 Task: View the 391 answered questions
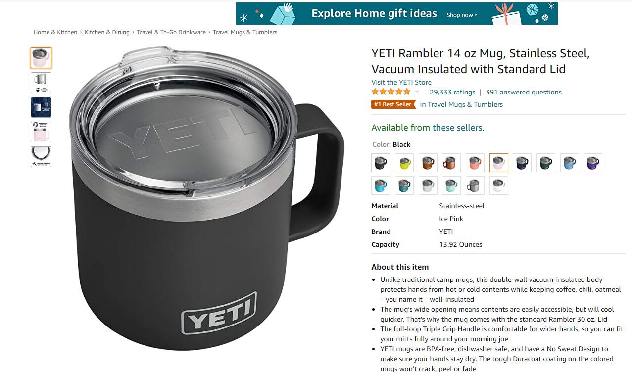[x=524, y=92]
